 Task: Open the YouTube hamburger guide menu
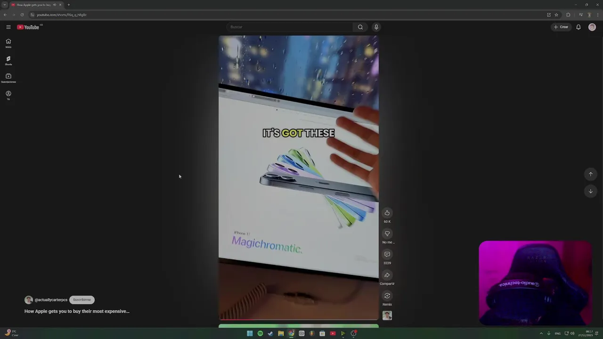pos(8,27)
